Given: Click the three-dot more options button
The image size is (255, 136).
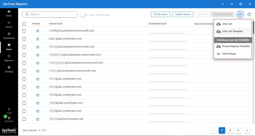Looking at the screenshot, I should (x=240, y=14).
